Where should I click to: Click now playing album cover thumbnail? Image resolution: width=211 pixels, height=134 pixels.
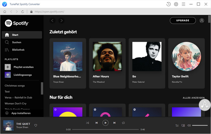coord(8,125)
